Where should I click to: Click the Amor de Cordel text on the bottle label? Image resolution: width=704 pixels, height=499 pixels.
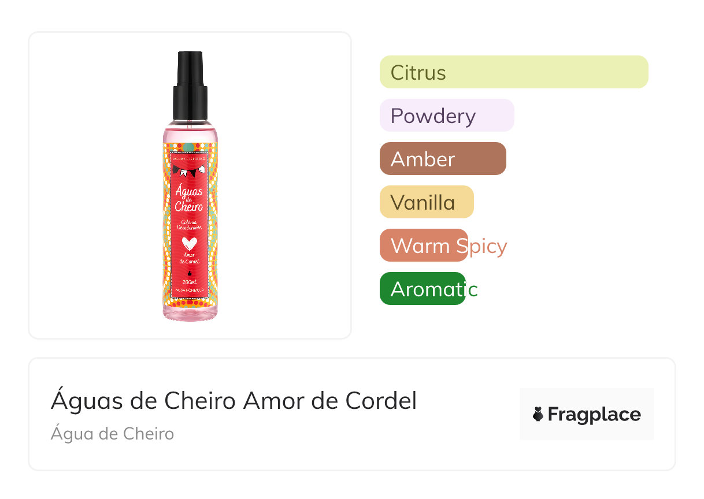point(190,258)
